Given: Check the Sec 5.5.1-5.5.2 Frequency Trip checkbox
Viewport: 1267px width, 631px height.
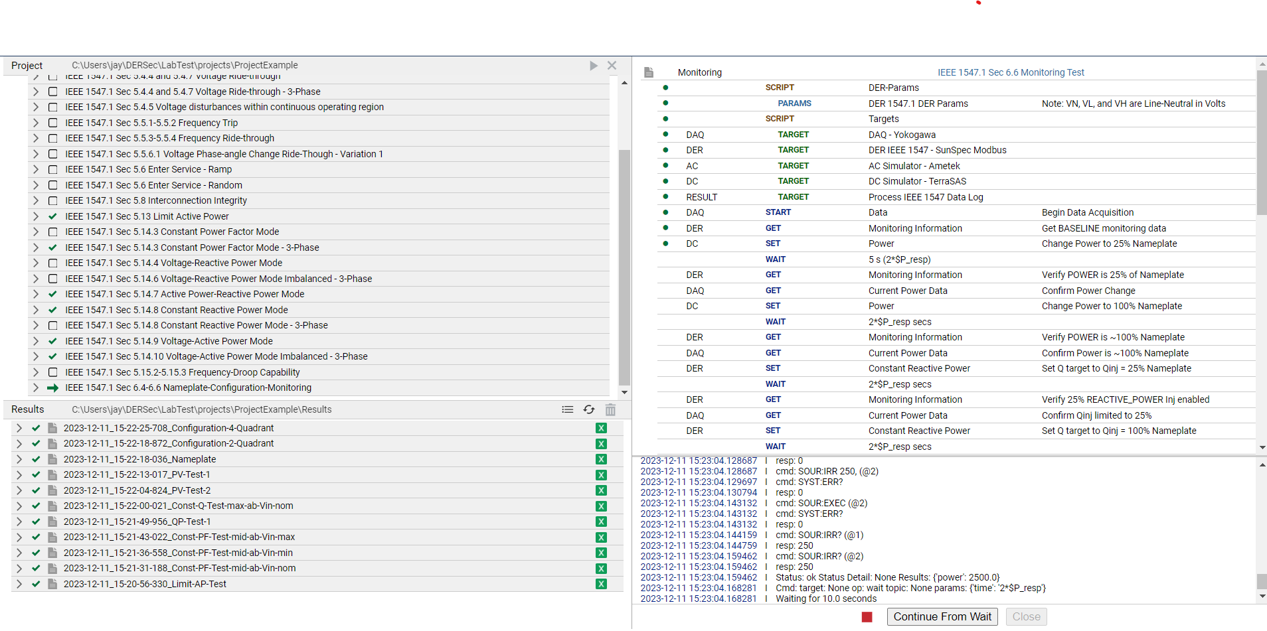Looking at the screenshot, I should [x=52, y=123].
